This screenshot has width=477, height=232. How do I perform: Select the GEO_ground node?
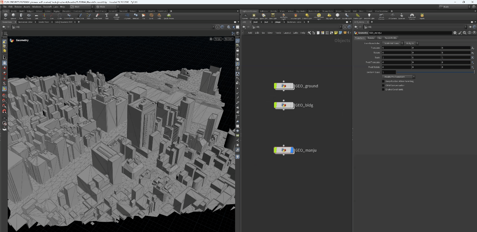click(x=283, y=86)
